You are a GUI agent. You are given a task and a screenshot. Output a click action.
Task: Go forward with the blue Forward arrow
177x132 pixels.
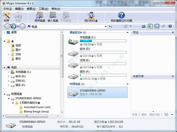[x=14, y=27]
